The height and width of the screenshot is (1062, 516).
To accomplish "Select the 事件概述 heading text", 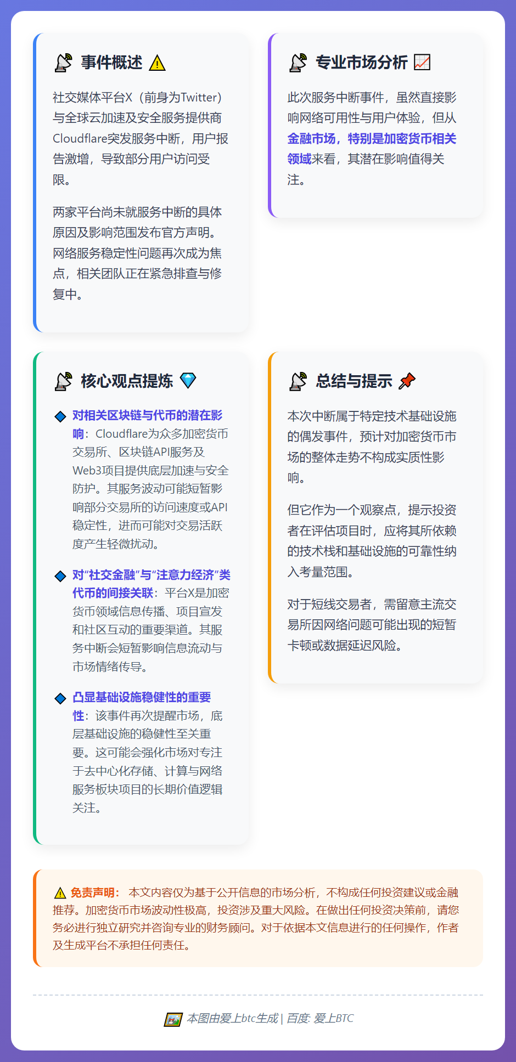I will coord(112,63).
